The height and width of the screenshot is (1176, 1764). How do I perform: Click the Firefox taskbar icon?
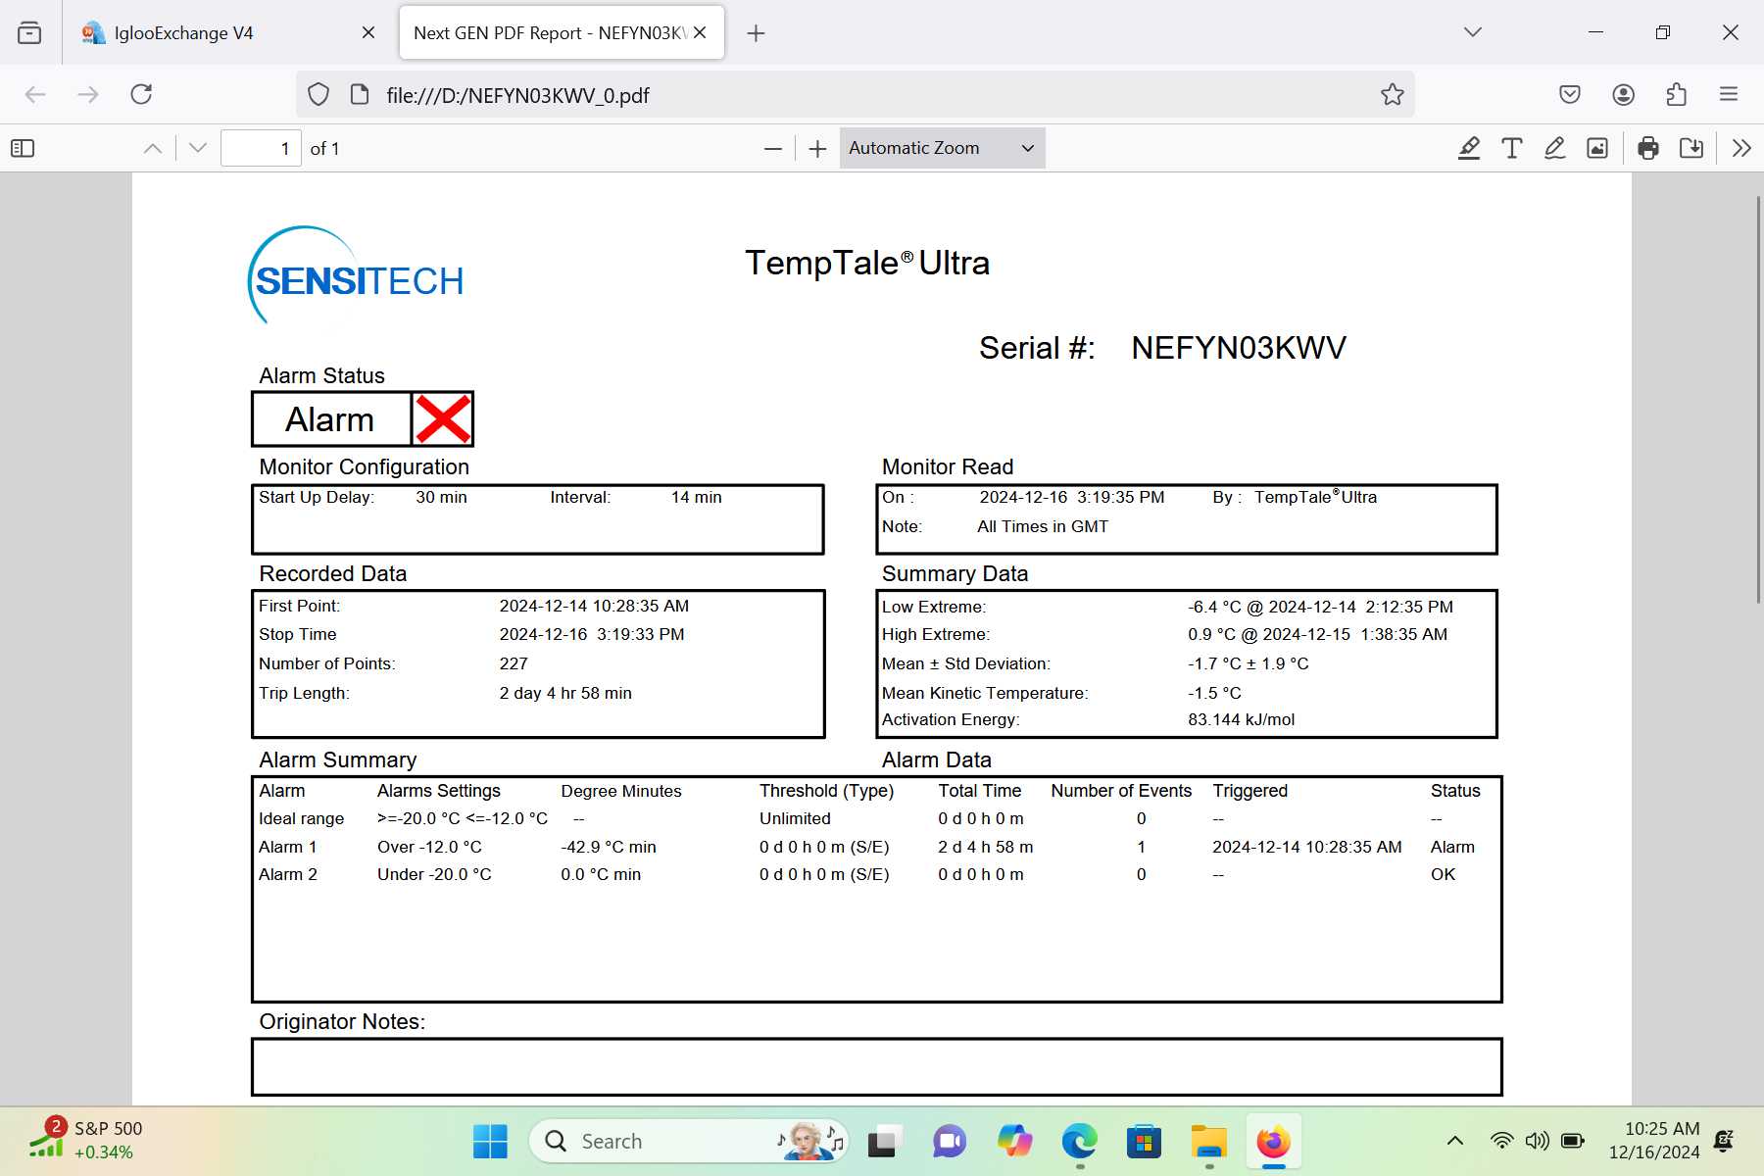click(1274, 1141)
